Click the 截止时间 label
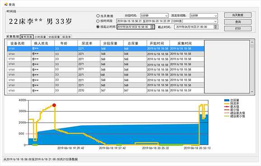 [164, 27]
